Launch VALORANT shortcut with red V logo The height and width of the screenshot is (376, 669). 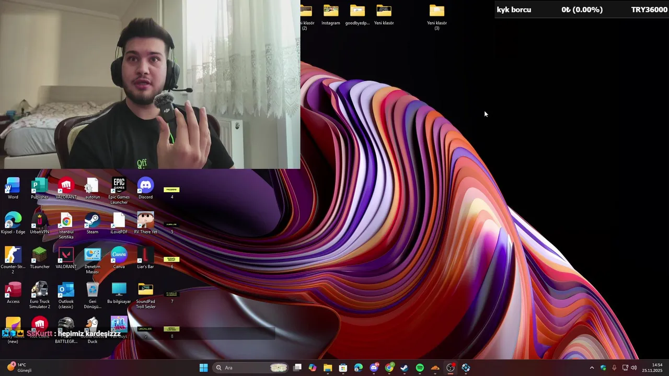coord(66,258)
